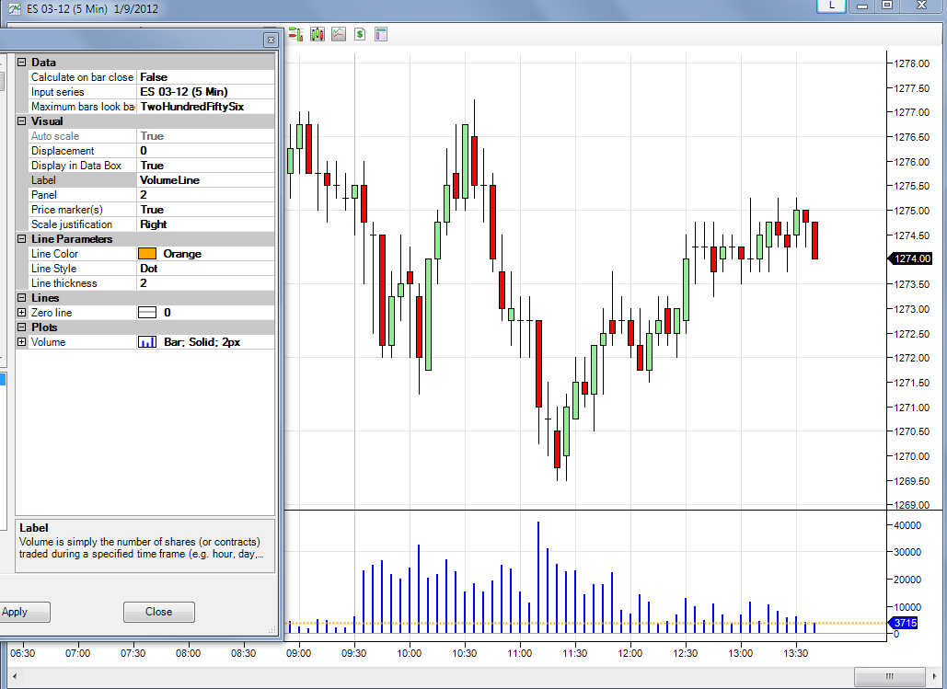The width and height of the screenshot is (947, 689).
Task: Expand the Volume plot property
Action: click(x=22, y=342)
